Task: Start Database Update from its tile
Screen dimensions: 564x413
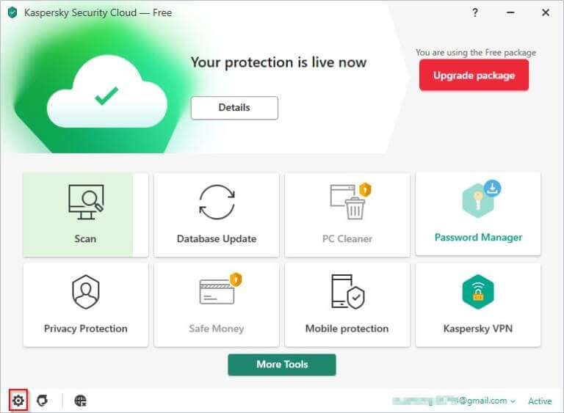Action: click(x=217, y=215)
